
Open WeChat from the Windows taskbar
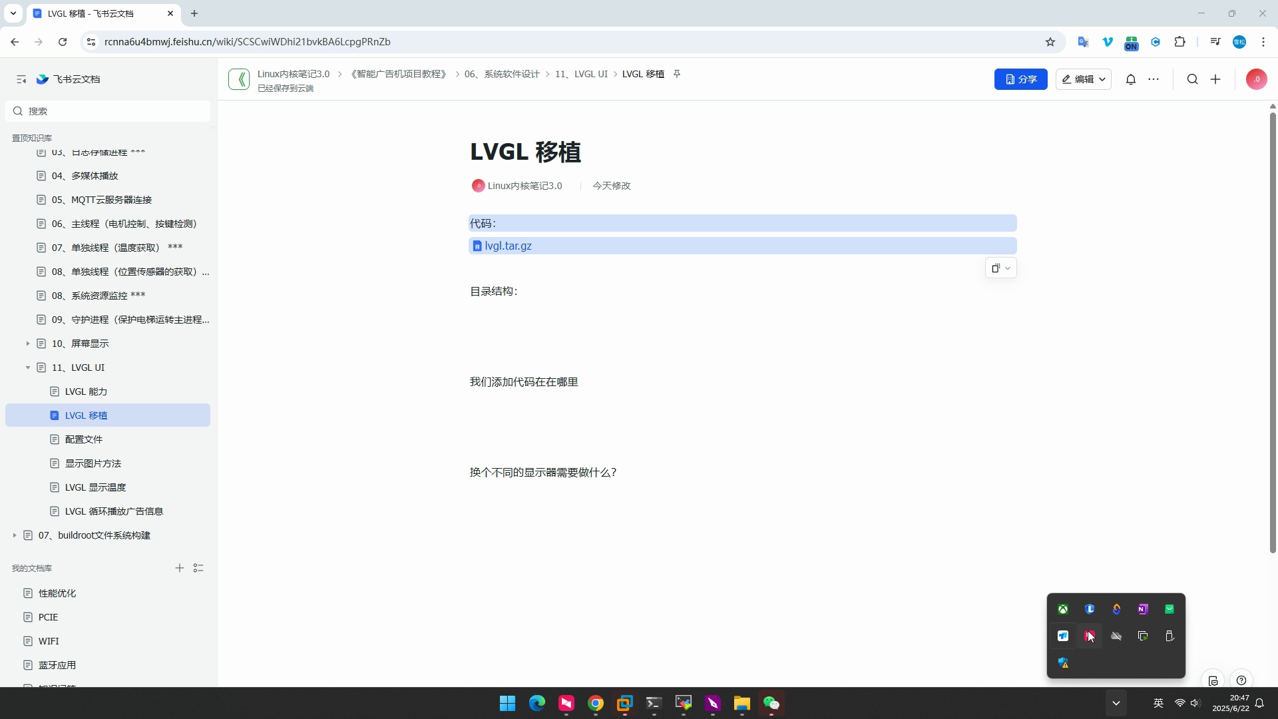pos(771,703)
